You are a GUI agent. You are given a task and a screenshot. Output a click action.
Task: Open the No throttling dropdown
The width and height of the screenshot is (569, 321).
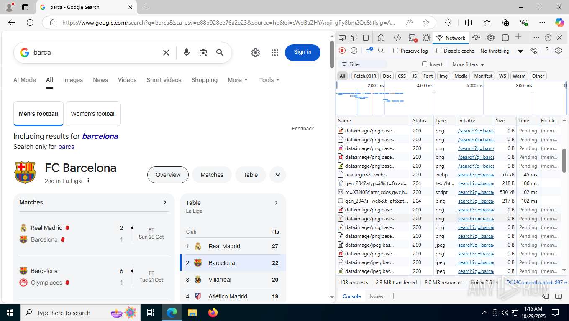pyautogui.click(x=501, y=51)
